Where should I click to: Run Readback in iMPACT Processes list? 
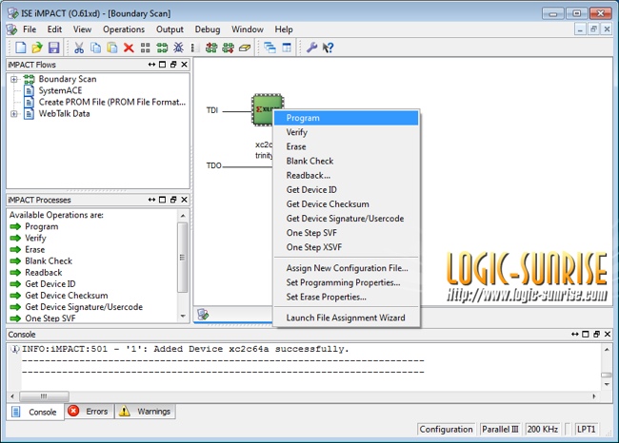44,272
